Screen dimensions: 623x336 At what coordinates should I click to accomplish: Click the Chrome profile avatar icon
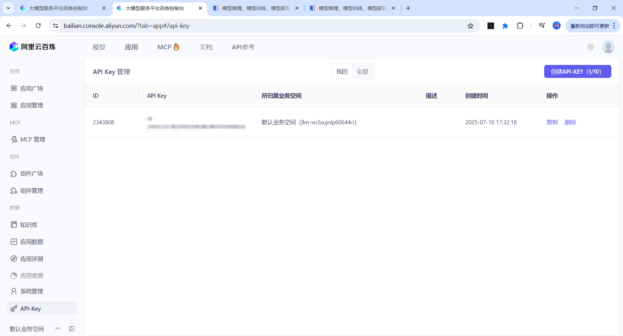[556, 26]
